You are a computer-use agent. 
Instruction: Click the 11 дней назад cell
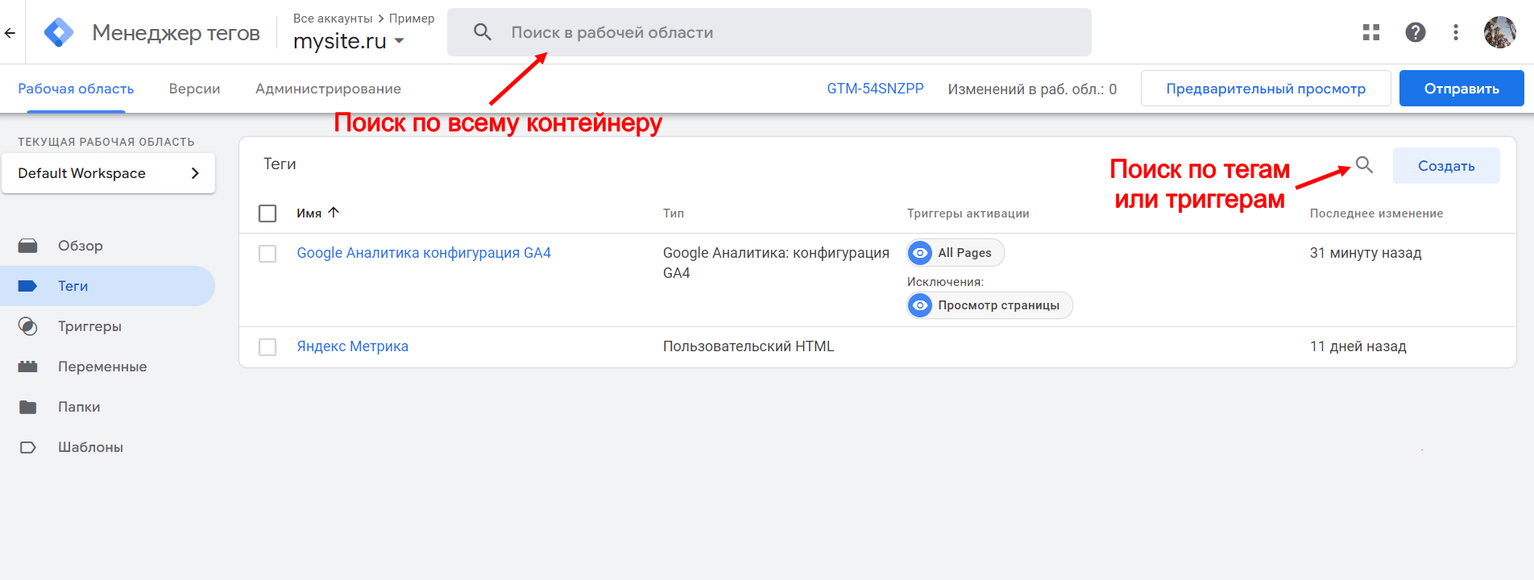coord(1358,346)
